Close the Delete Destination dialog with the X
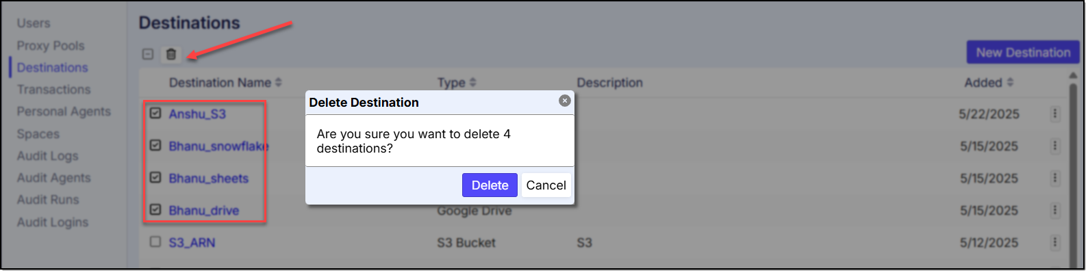 tap(565, 101)
